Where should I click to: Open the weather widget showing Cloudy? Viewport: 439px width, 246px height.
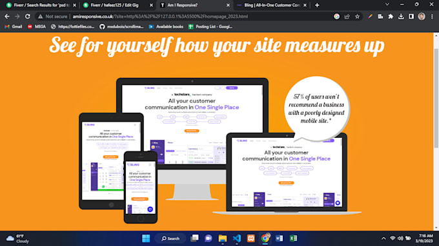tap(18, 238)
